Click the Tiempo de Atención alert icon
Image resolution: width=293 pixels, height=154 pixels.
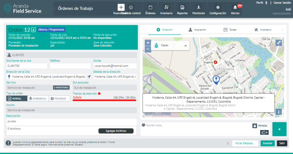click(x=99, y=93)
